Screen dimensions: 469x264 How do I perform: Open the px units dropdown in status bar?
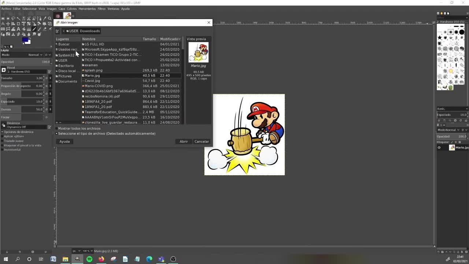(76, 251)
